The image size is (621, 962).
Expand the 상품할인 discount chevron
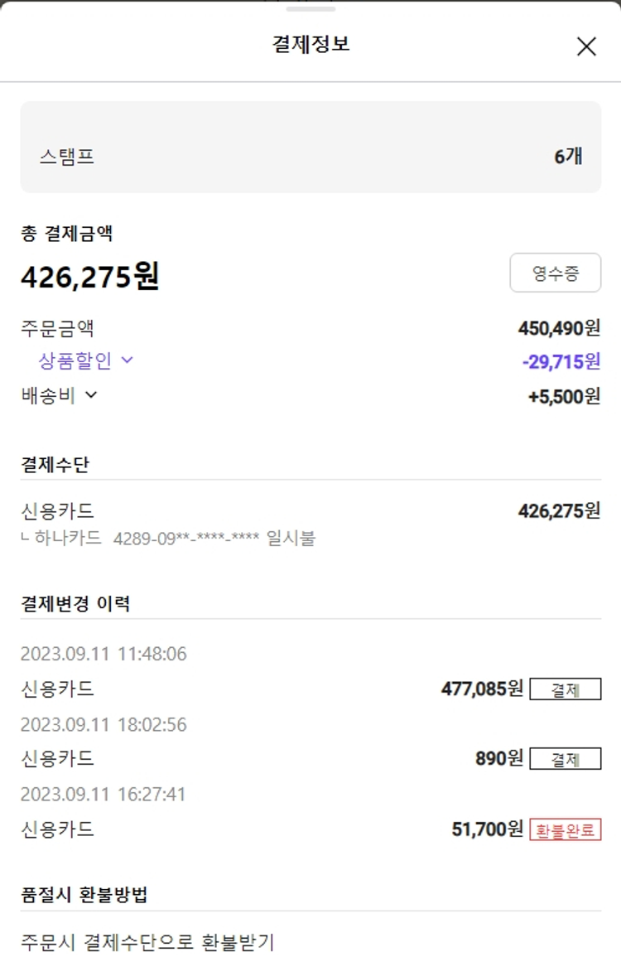[x=128, y=360]
